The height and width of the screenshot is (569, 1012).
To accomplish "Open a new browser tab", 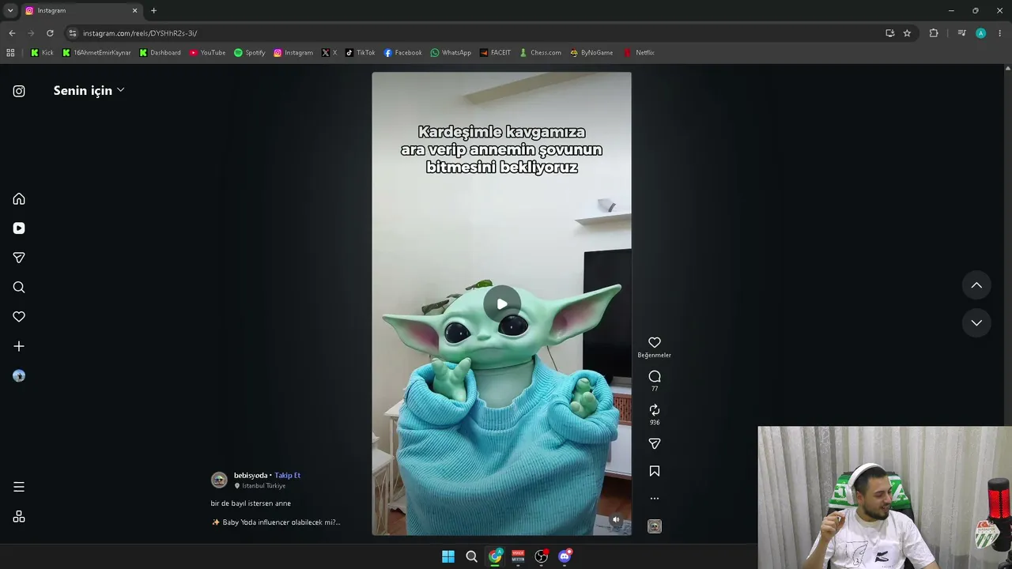I will pos(153,10).
